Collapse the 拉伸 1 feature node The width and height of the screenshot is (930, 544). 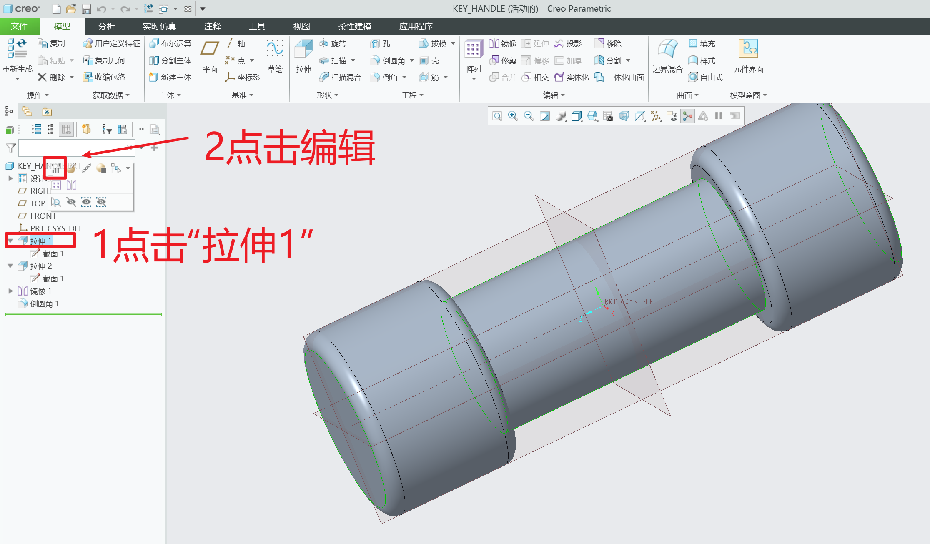[x=10, y=241]
